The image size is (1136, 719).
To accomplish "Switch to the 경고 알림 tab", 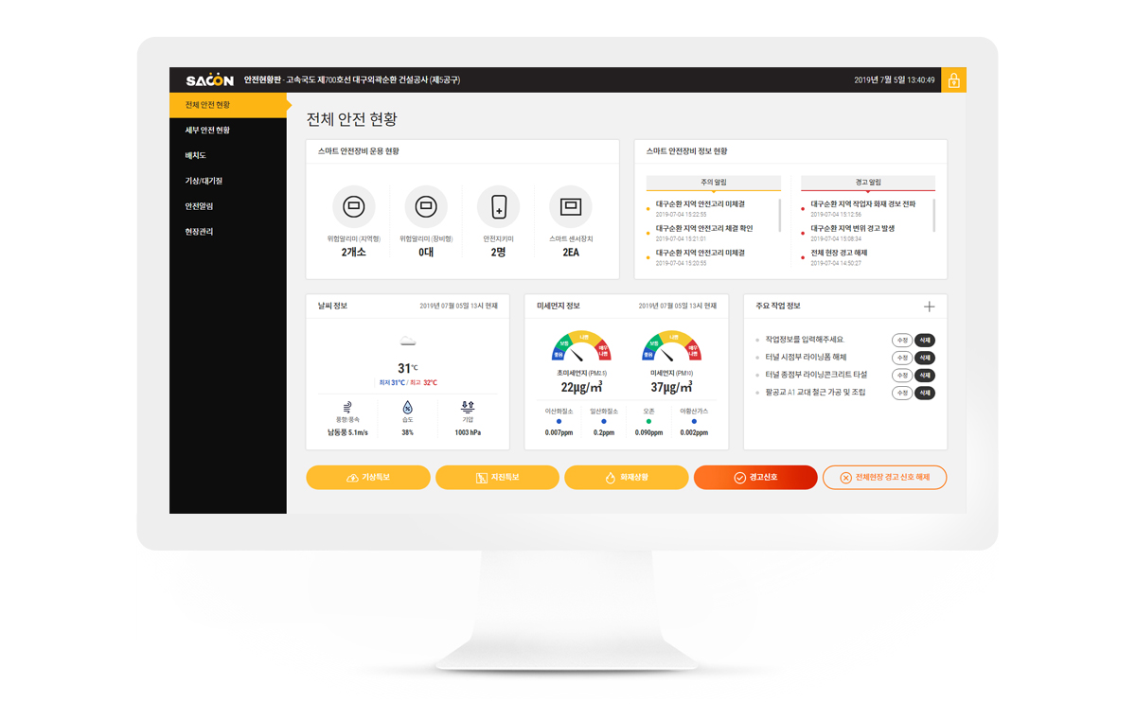I will pos(868,183).
